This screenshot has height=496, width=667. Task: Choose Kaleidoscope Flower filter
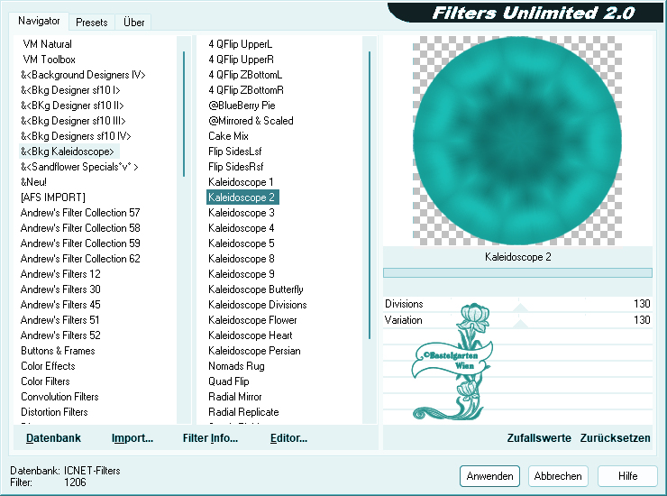252,320
